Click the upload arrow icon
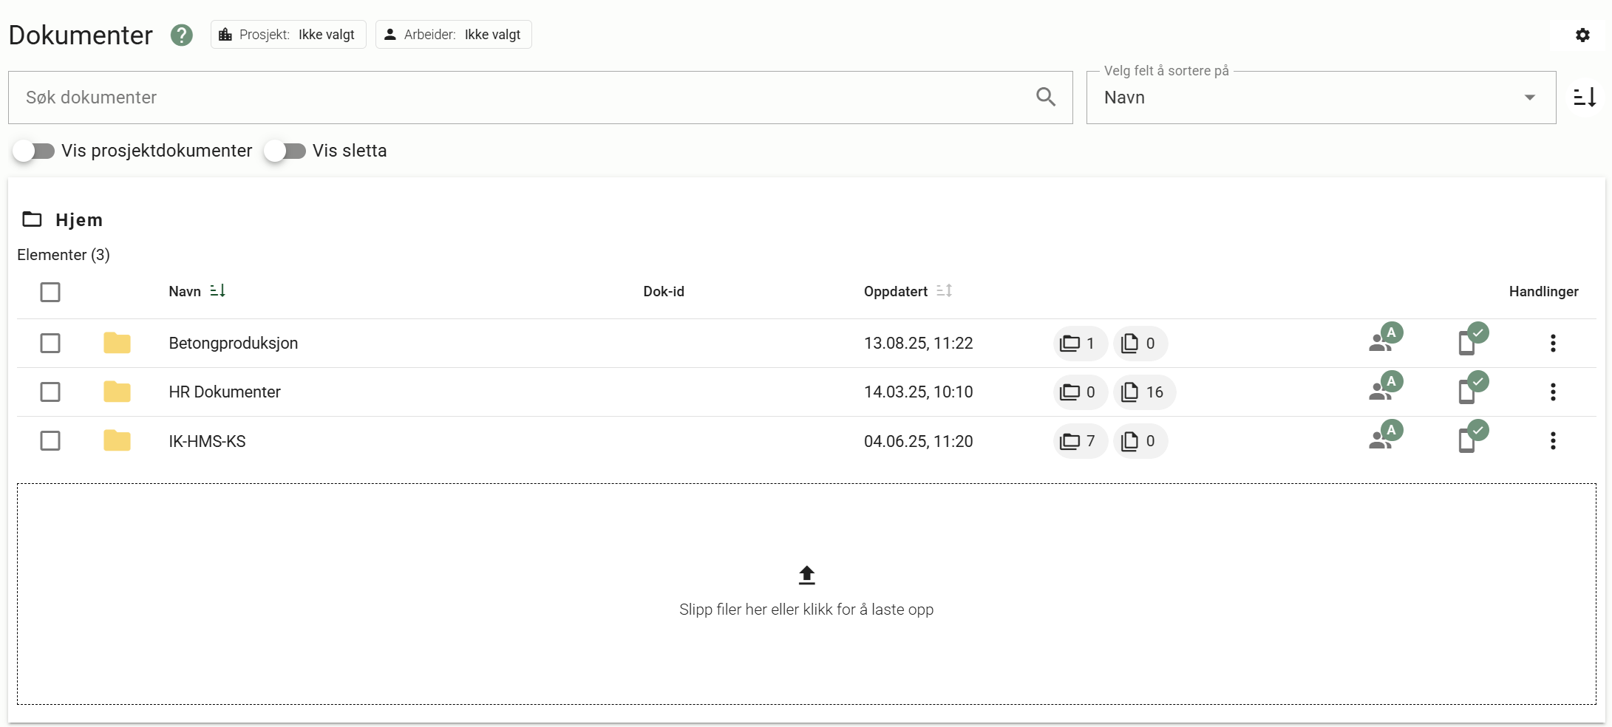The height and width of the screenshot is (727, 1612). (x=806, y=575)
